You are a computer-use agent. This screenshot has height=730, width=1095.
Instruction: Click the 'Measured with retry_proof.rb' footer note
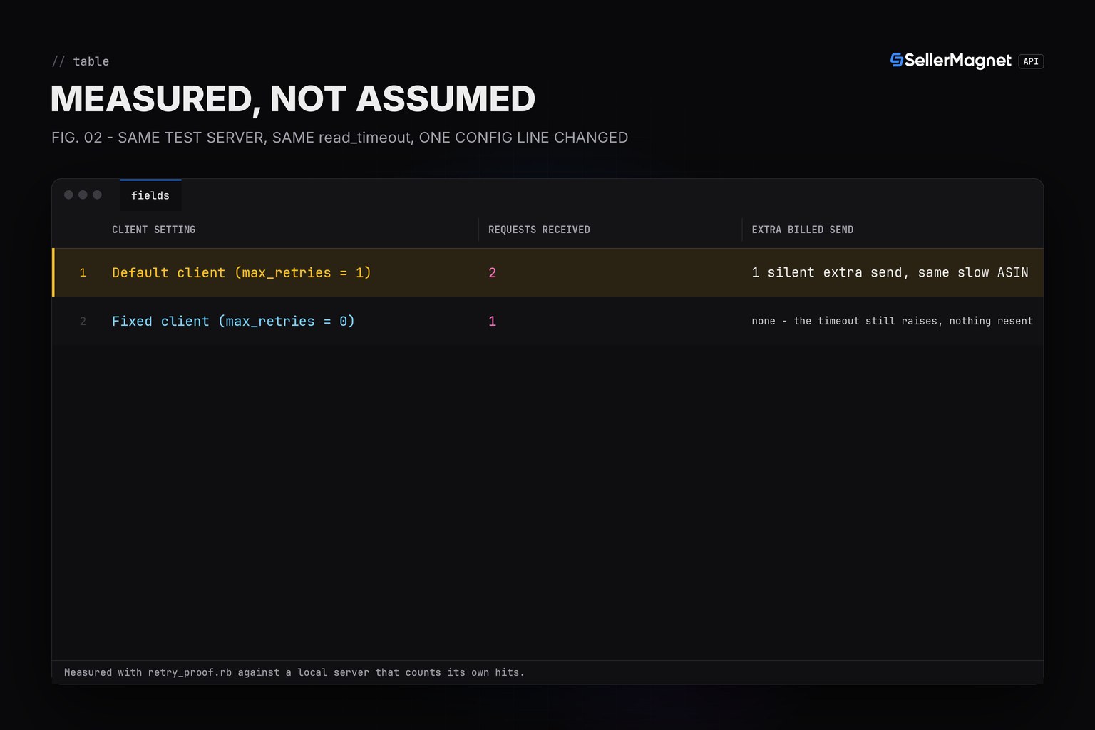click(x=294, y=672)
